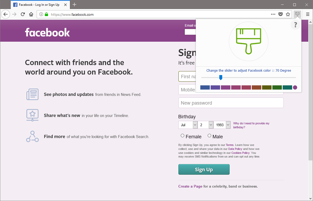Open a new browser tab
Image resolution: width=313 pixels, height=201 pixels.
coord(74,4)
